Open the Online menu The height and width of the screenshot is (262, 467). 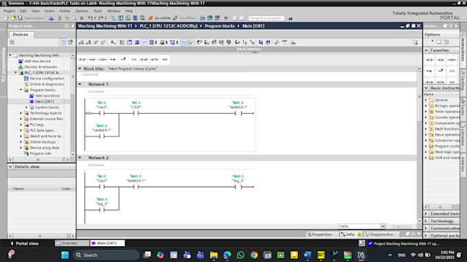coord(65,11)
